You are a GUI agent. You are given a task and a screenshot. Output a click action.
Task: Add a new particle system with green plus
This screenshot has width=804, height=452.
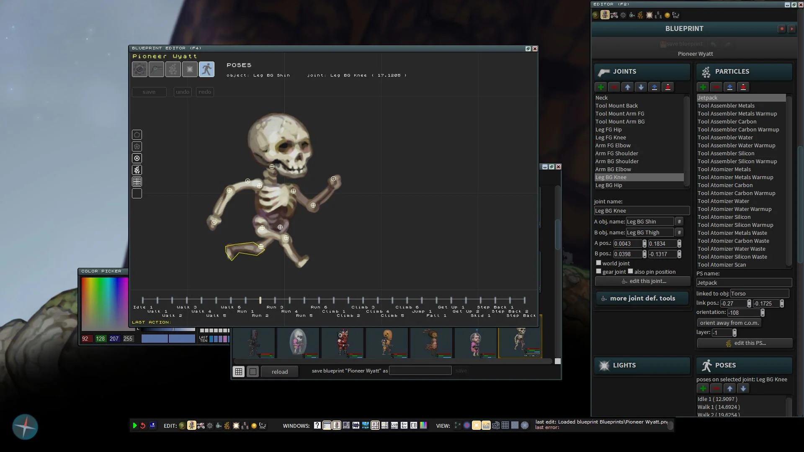point(703,87)
